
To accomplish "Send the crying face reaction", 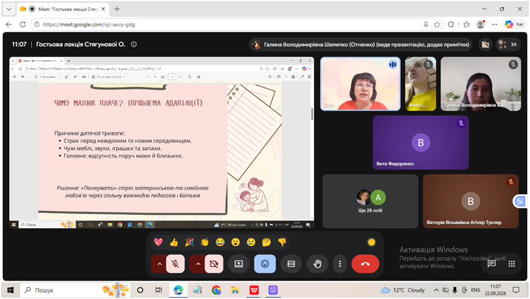I will coord(251,242).
